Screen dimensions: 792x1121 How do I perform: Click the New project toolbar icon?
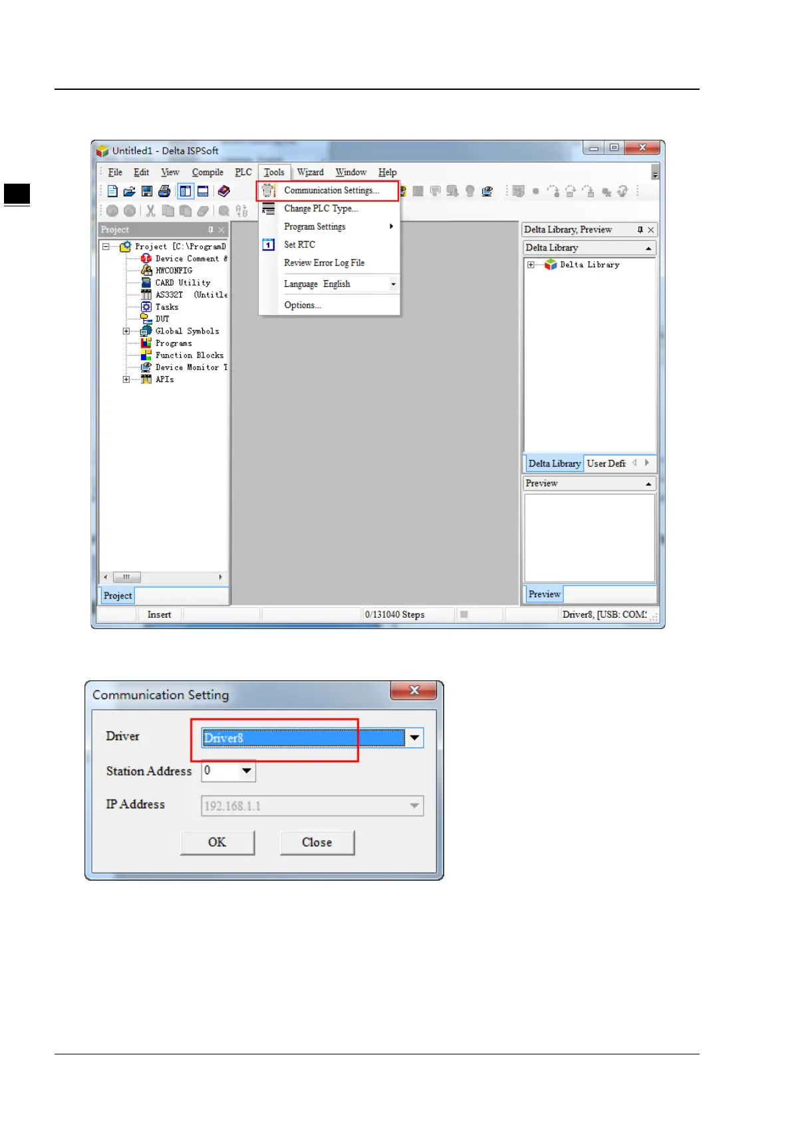[x=112, y=192]
